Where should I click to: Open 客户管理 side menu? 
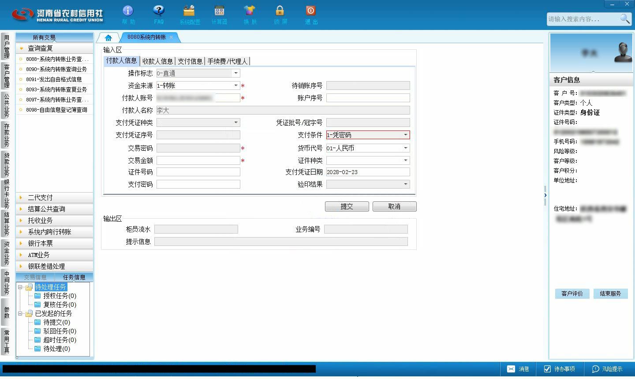[7, 76]
